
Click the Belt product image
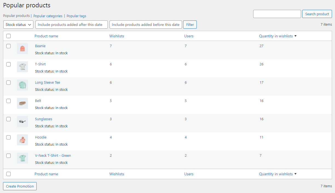click(22, 103)
